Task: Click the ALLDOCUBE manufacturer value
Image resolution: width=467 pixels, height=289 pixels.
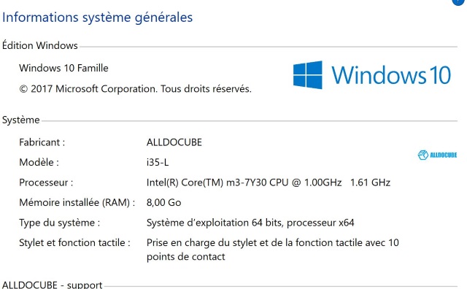Action: 174,142
